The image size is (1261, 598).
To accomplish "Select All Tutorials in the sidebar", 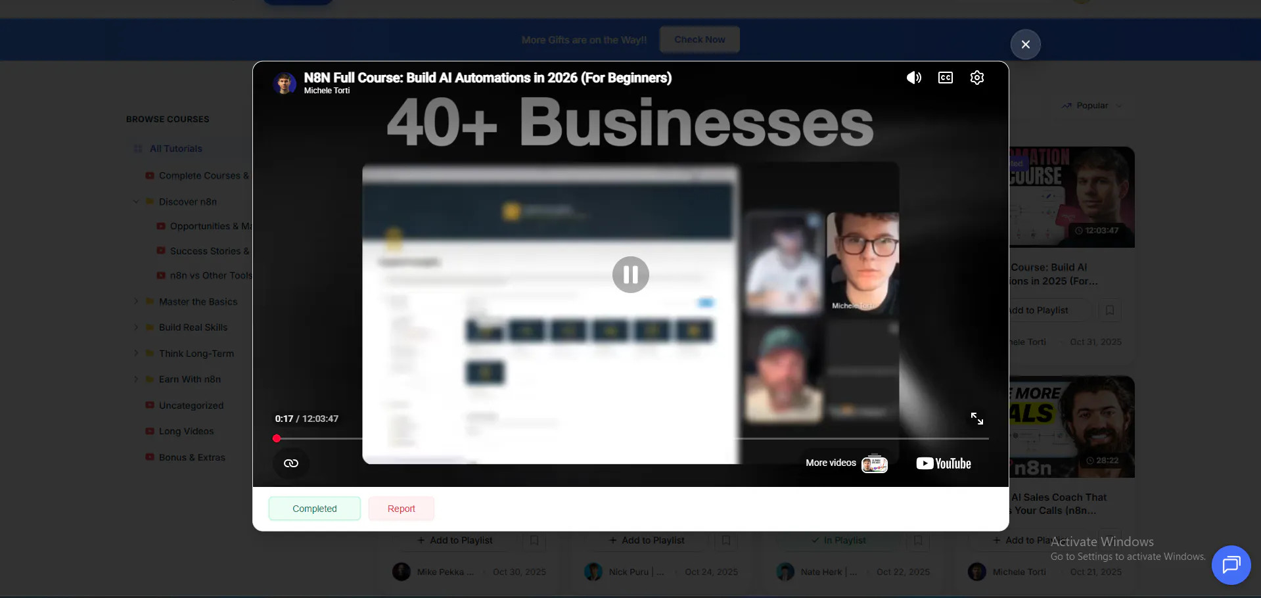I will (175, 149).
